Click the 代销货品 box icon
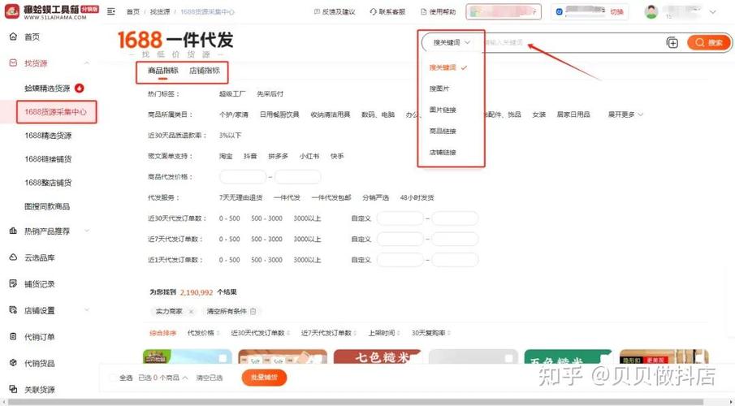The width and height of the screenshot is (735, 406). 13,363
